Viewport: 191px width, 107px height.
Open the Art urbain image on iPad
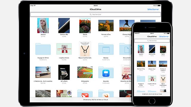64,72
